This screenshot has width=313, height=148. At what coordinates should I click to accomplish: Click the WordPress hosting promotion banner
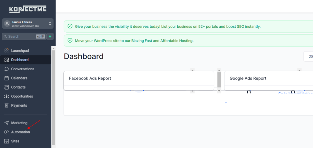(134, 41)
